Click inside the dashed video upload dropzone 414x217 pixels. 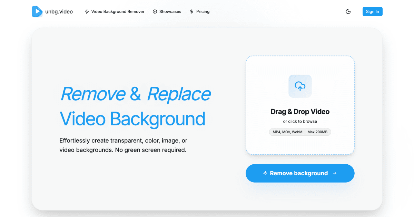(x=300, y=105)
